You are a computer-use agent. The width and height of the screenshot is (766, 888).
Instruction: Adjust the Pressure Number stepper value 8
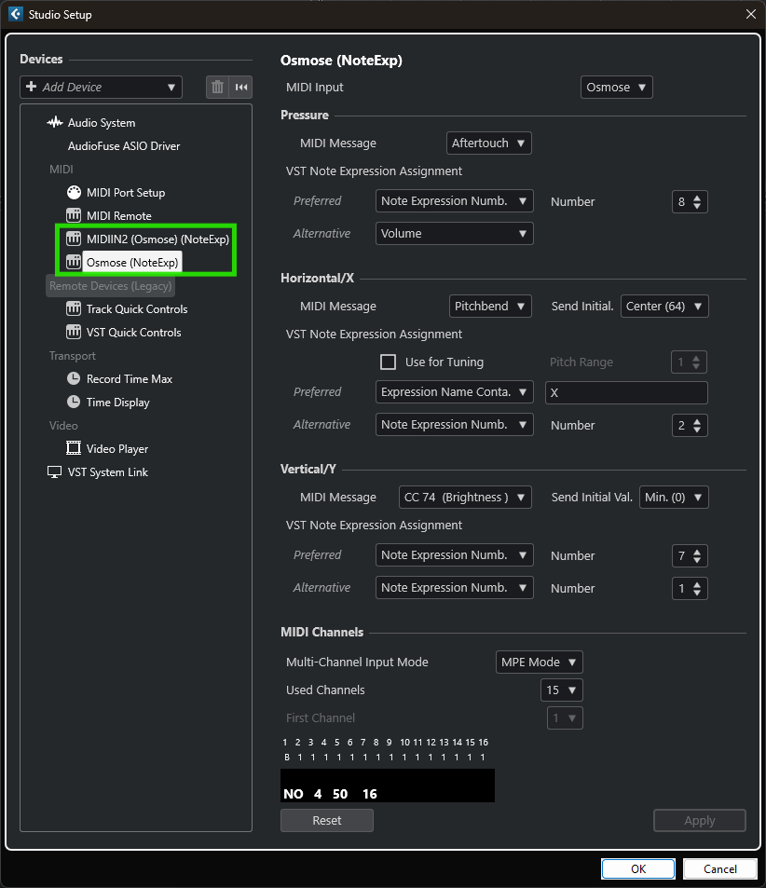click(690, 201)
